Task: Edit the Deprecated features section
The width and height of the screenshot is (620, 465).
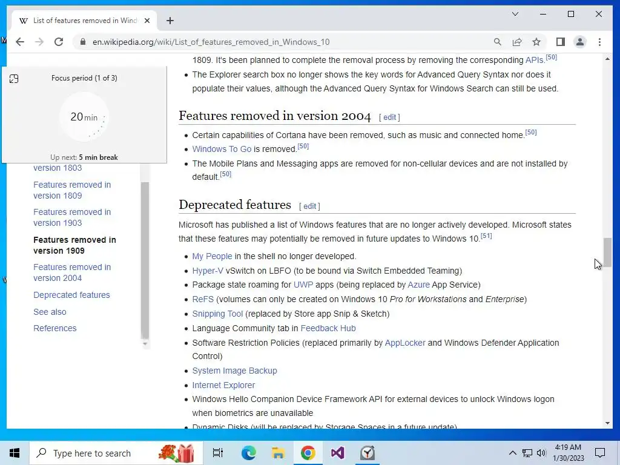Action: pos(309,206)
